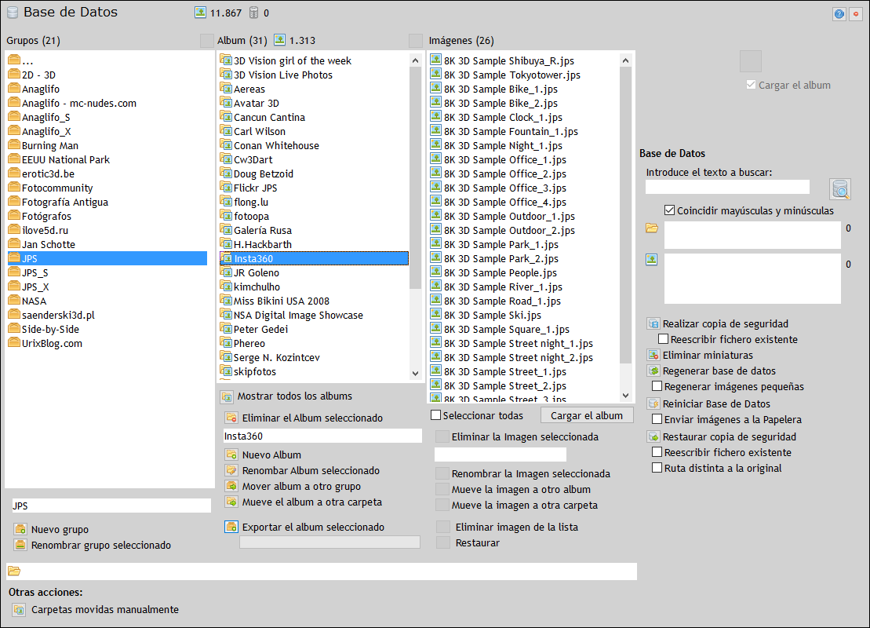Enable Reescribir fichero existente under Realizar copia
This screenshot has width=870, height=628.
tap(663, 338)
